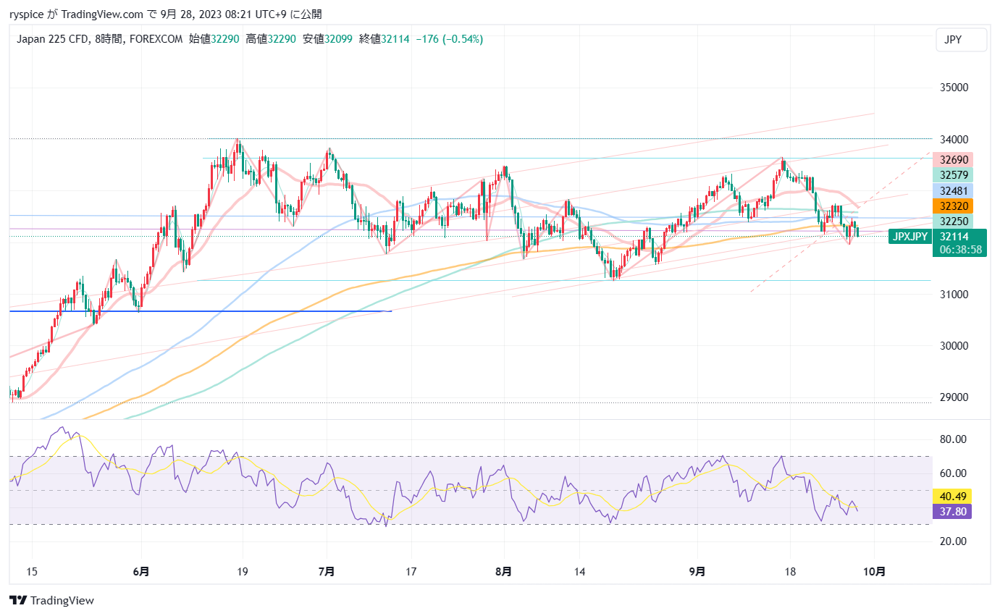Click the JPY currency button

click(962, 40)
